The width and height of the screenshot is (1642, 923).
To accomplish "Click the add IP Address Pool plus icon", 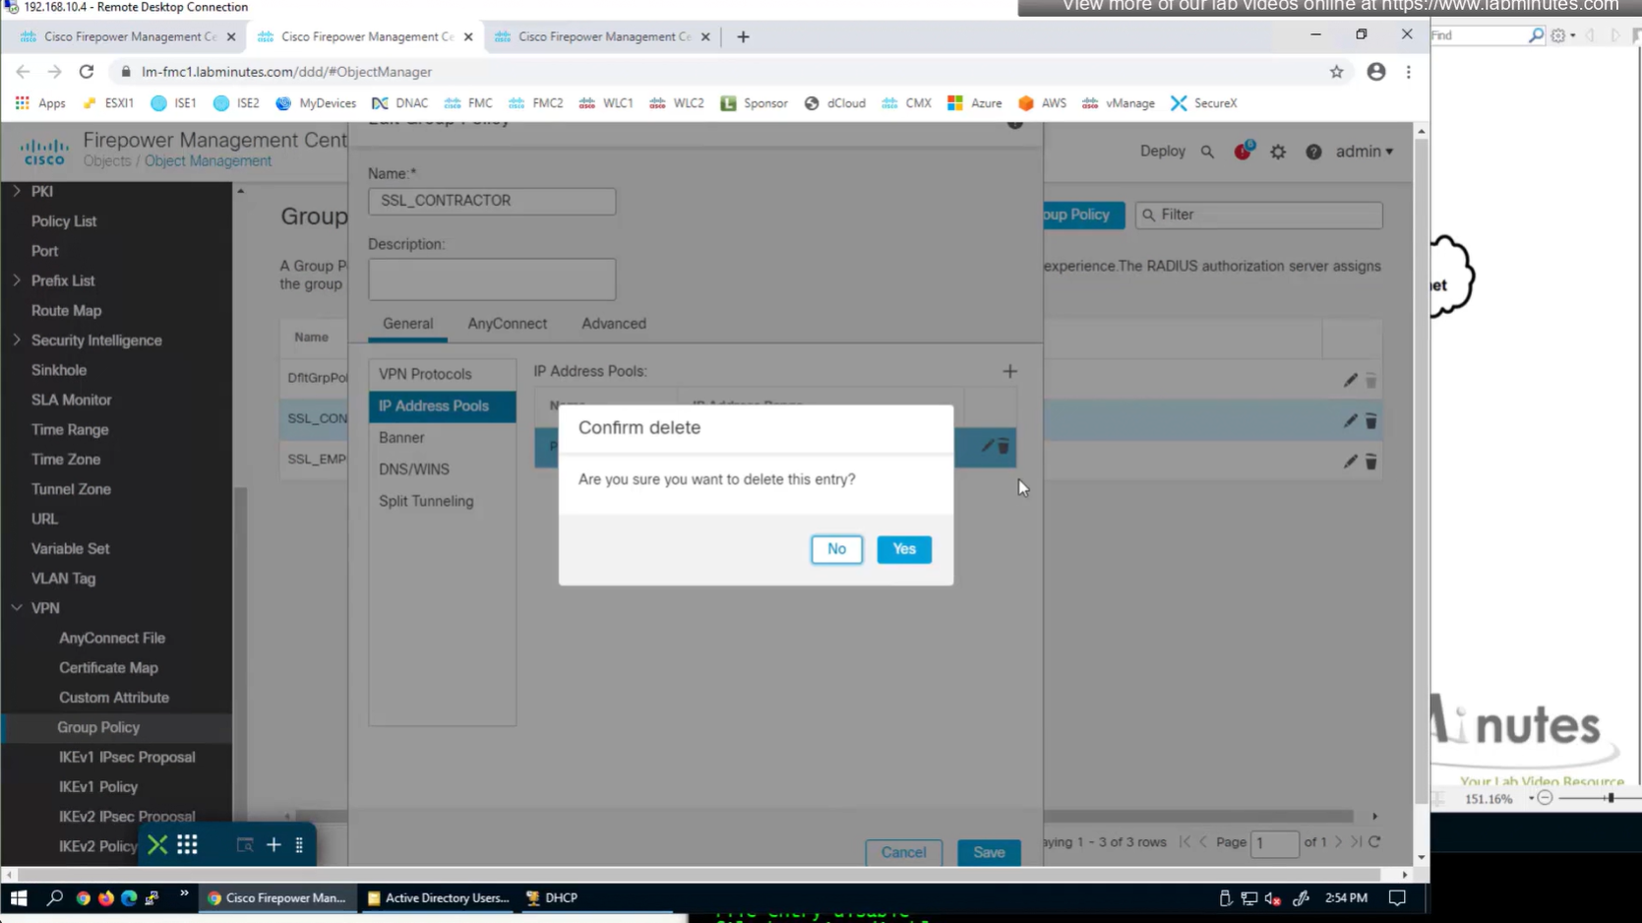I will [1009, 371].
